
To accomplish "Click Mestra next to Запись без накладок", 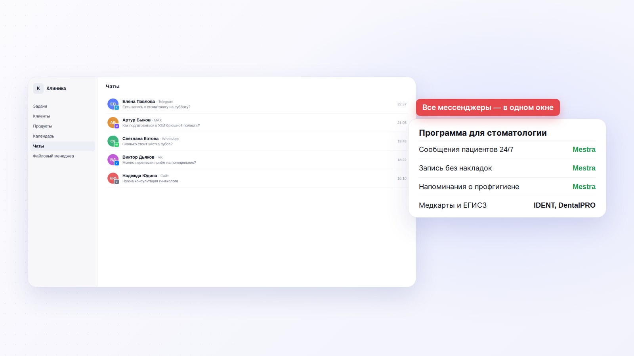I will click(584, 168).
